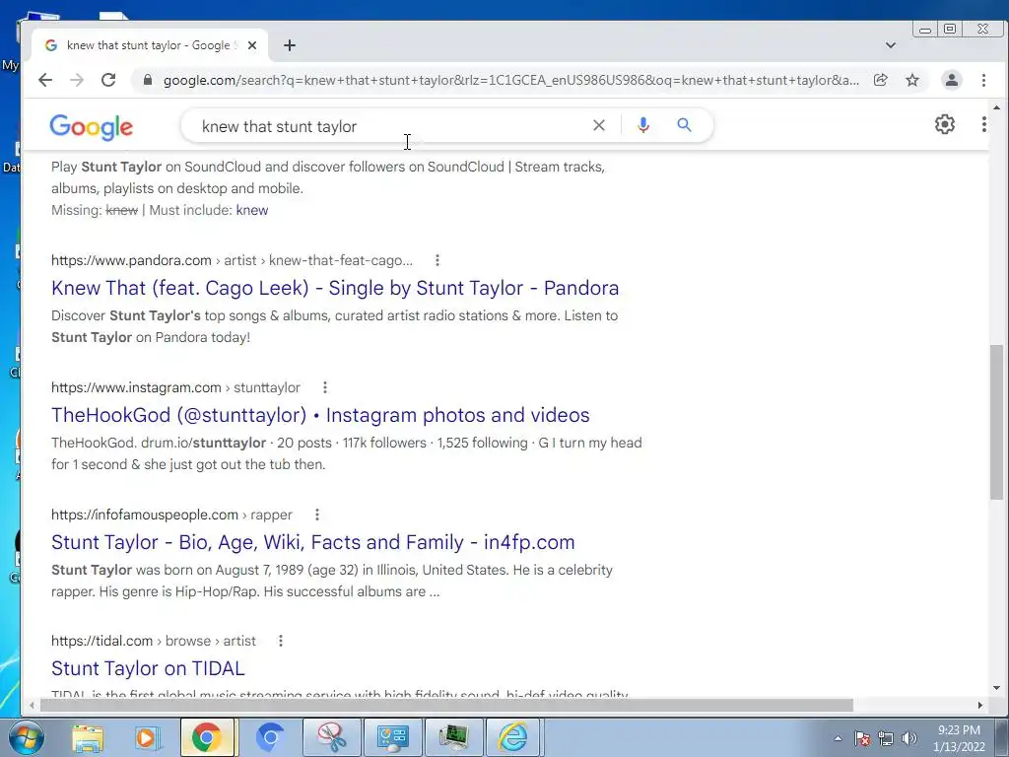Click the horizontal scrollbar thumb
The width and height of the screenshot is (1009, 757).
446,705
